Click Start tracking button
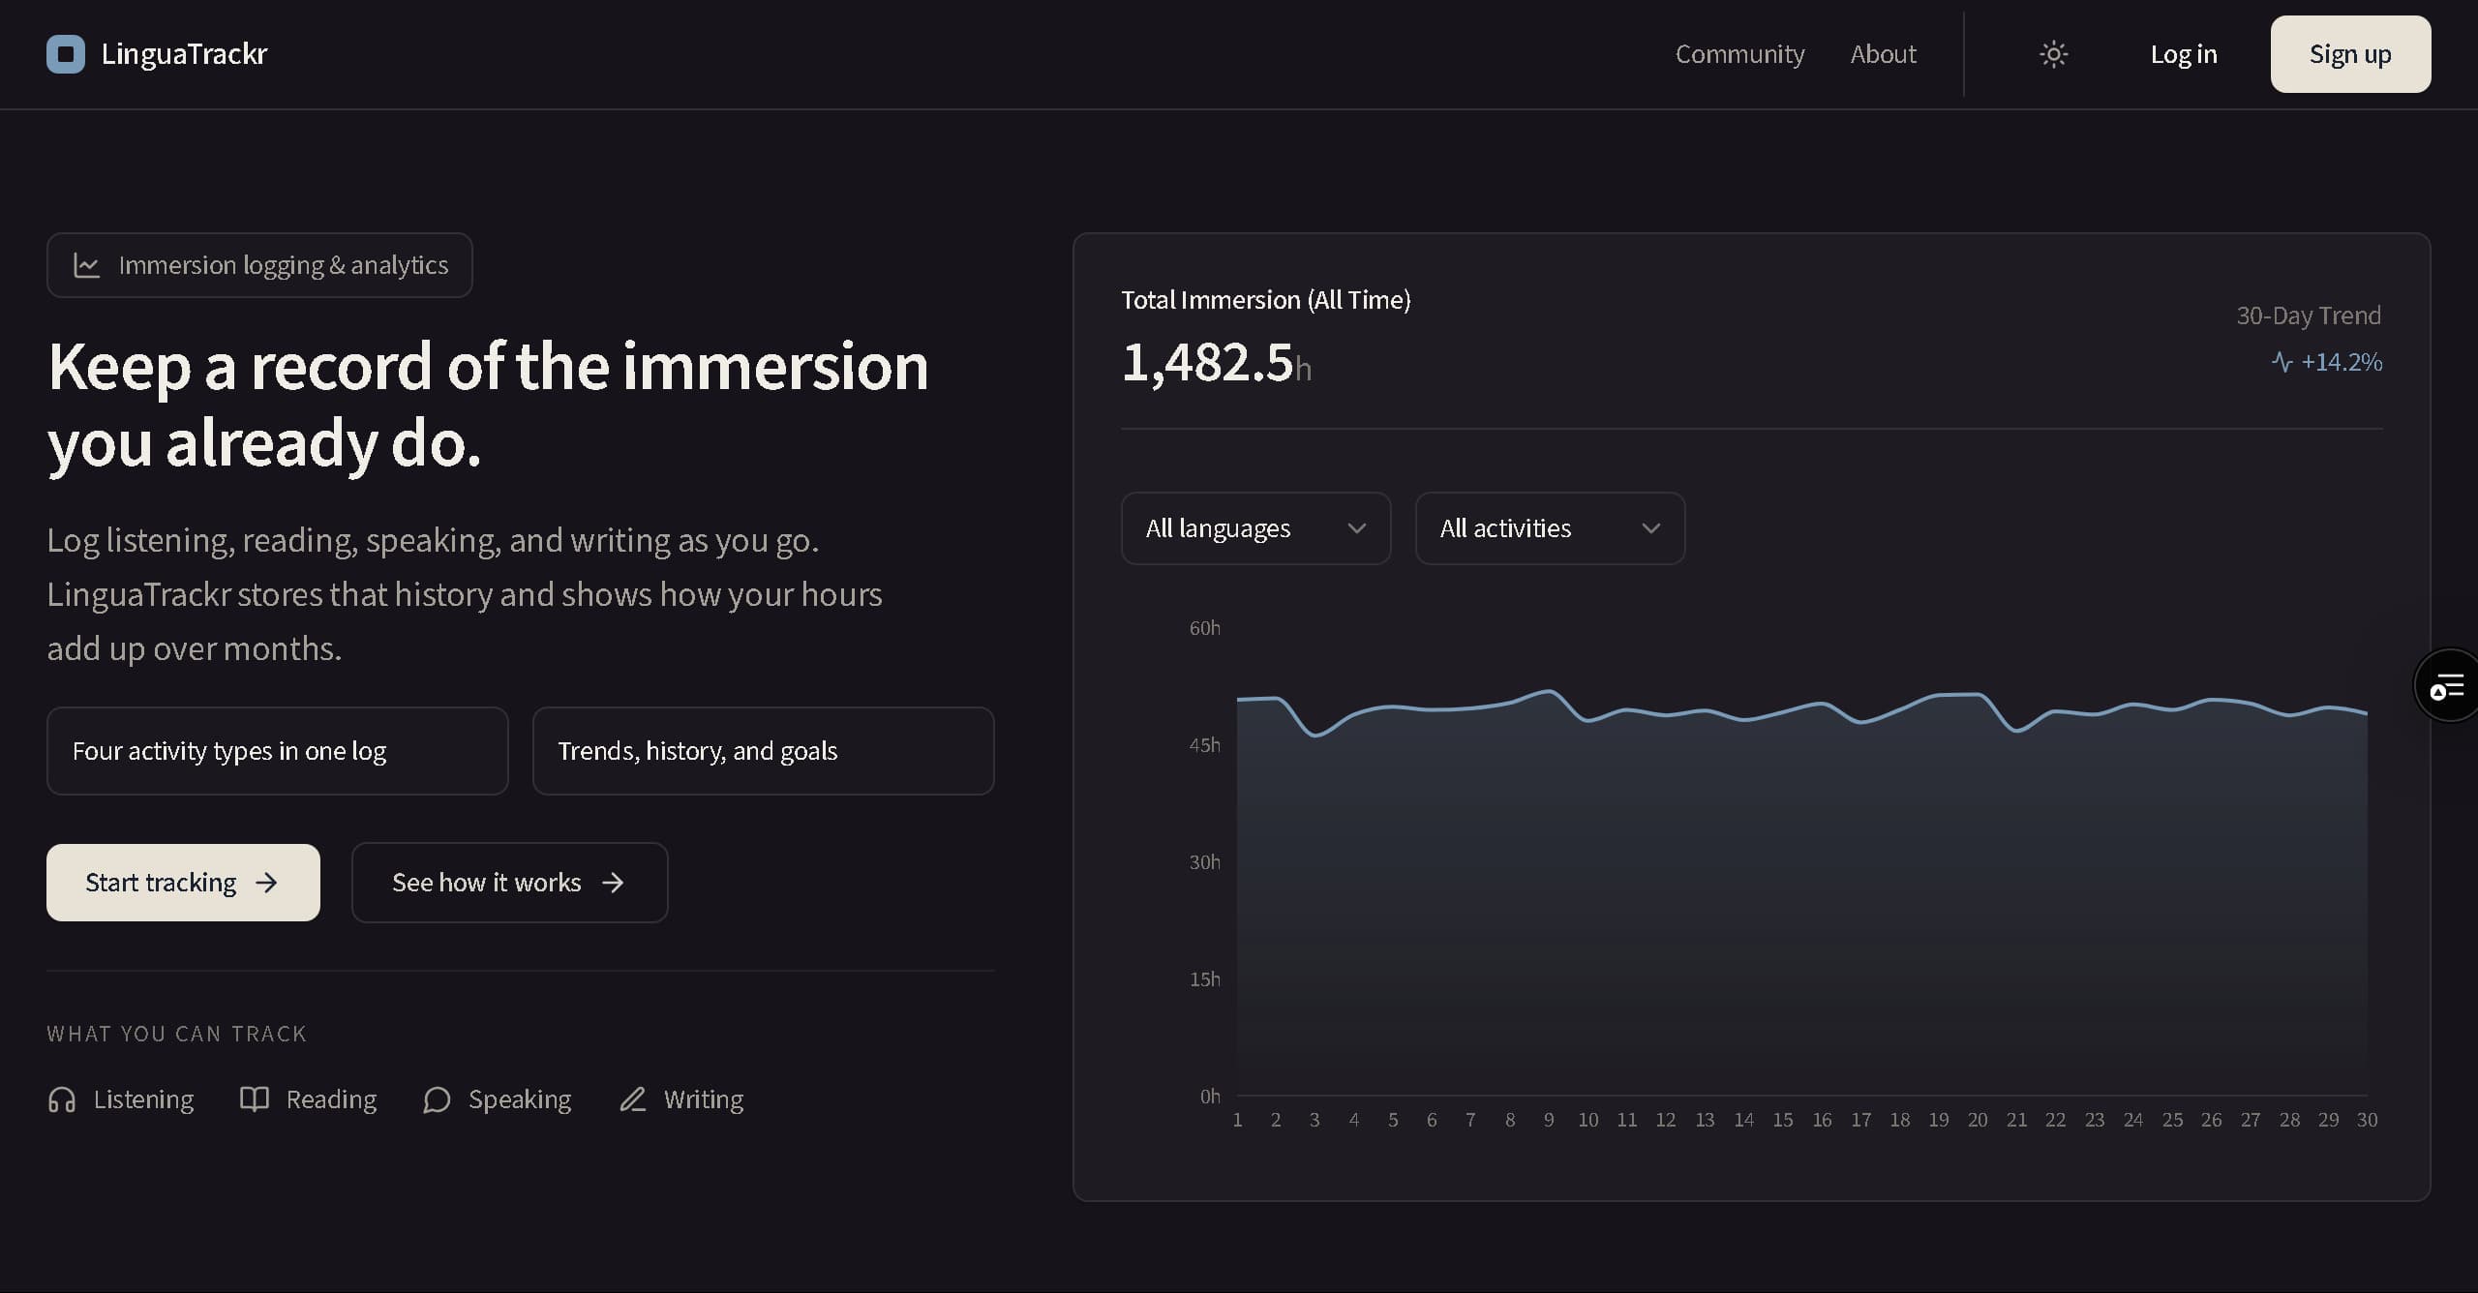Viewport: 2478px width, 1293px height. [183, 883]
